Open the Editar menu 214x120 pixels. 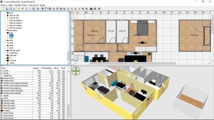click(11, 5)
